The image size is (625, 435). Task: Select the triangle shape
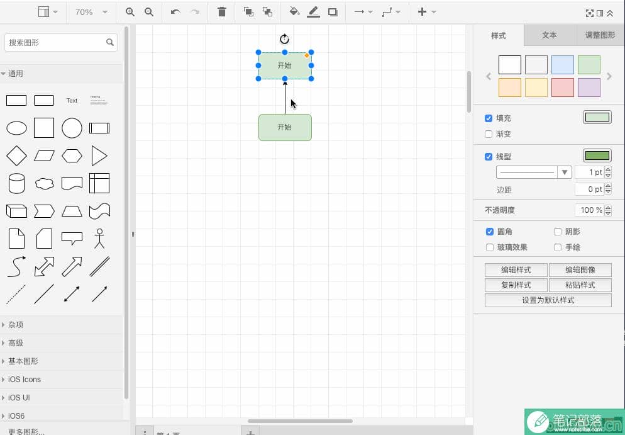[99, 155]
